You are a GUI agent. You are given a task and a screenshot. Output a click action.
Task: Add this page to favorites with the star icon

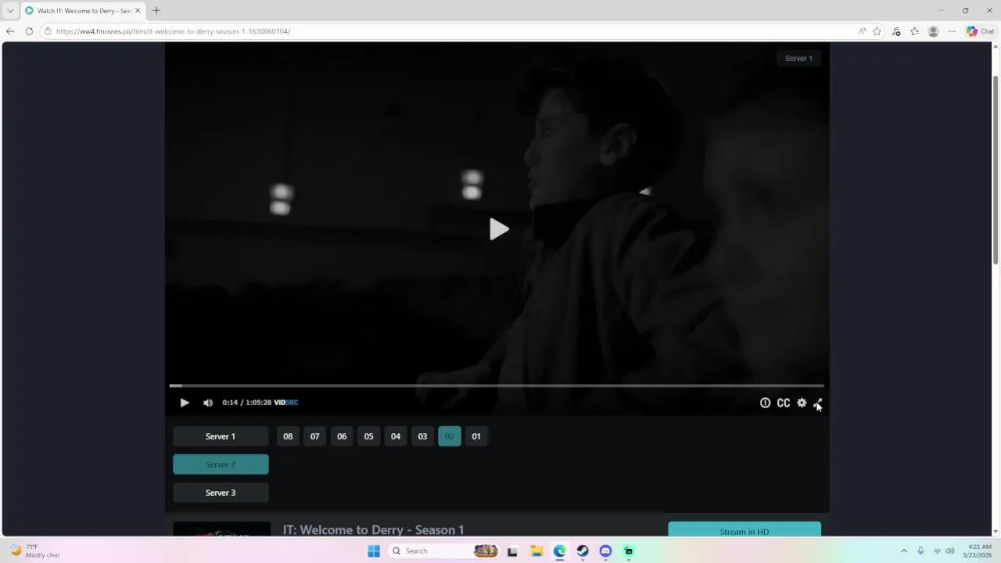(x=877, y=31)
